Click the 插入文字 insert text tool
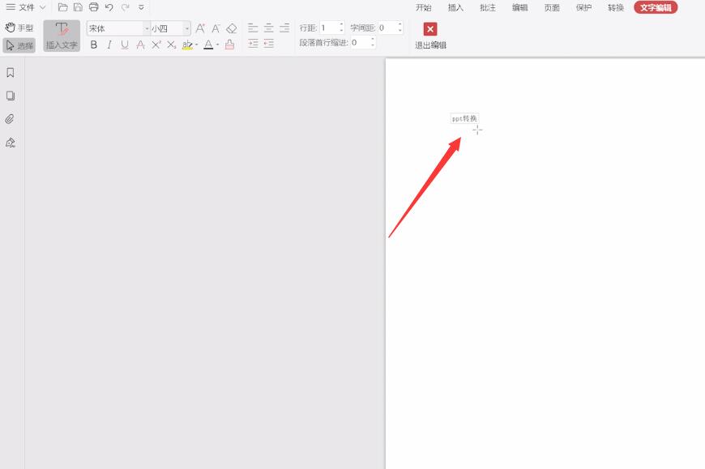 coord(62,36)
